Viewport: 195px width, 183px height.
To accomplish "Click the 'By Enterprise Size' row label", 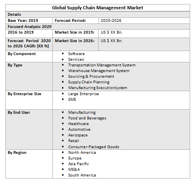I will tap(24, 94).
